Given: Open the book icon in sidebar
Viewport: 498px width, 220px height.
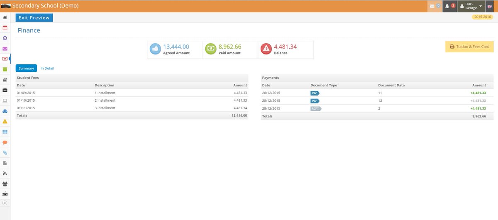Looking at the screenshot, I should 5,80.
